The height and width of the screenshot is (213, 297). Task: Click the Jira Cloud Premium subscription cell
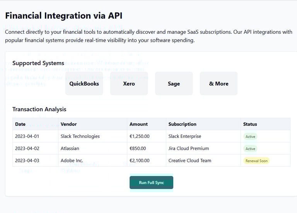(203, 148)
